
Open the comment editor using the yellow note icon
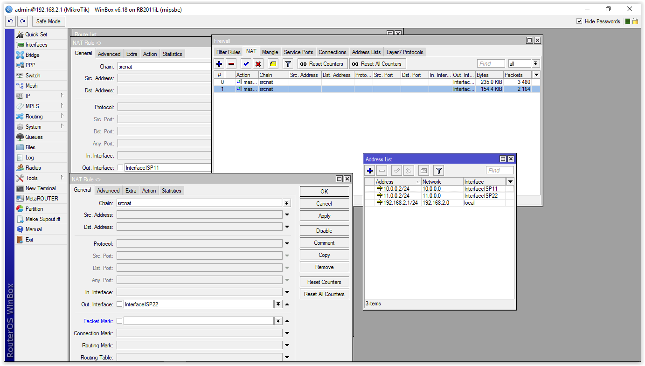point(272,63)
